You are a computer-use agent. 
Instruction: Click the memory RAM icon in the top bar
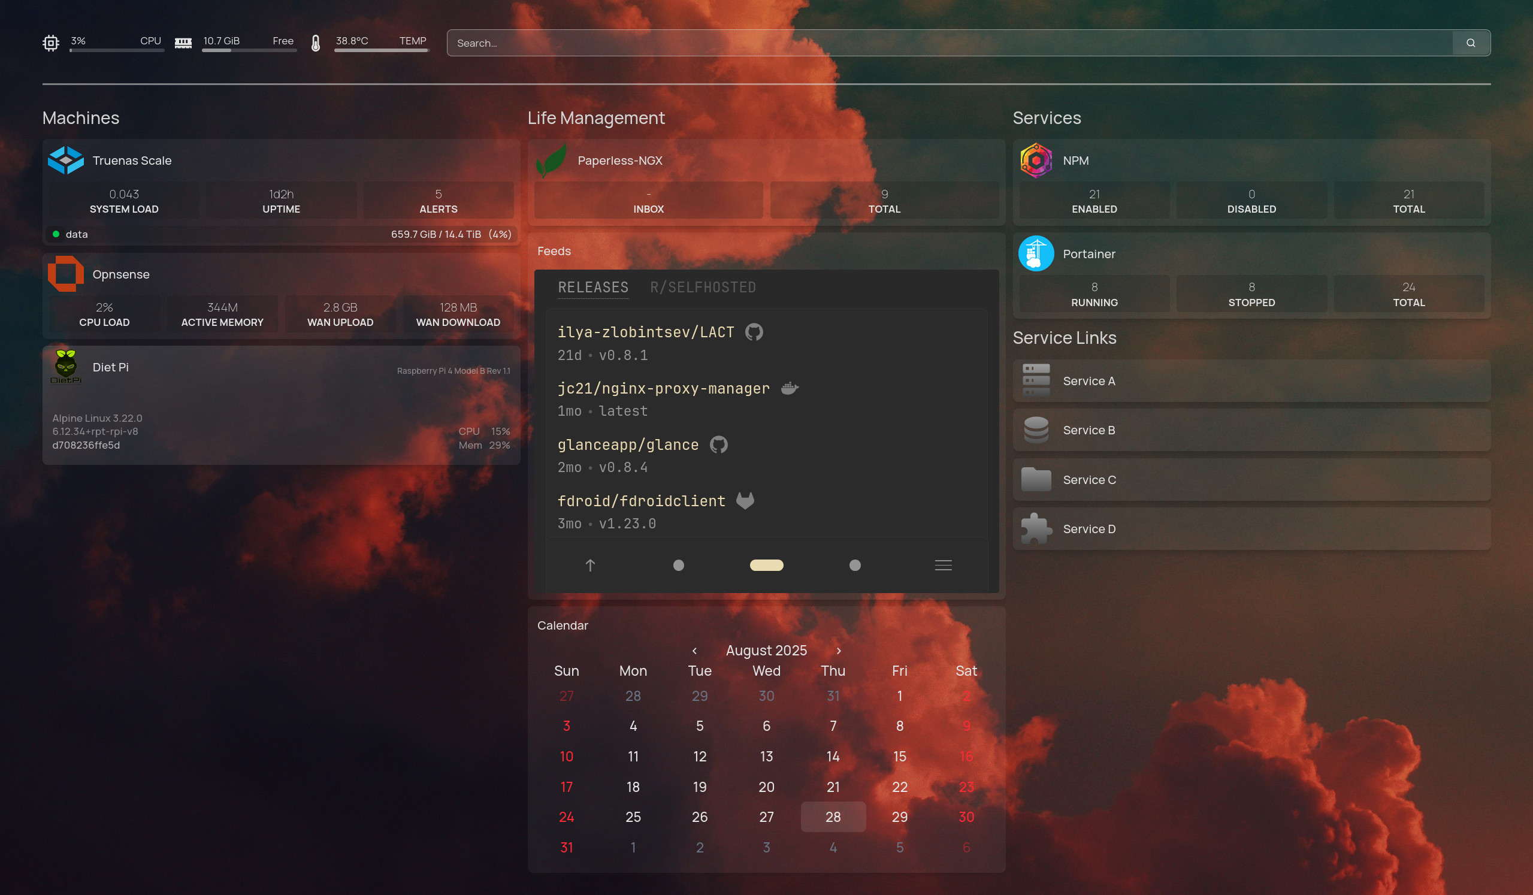point(183,43)
